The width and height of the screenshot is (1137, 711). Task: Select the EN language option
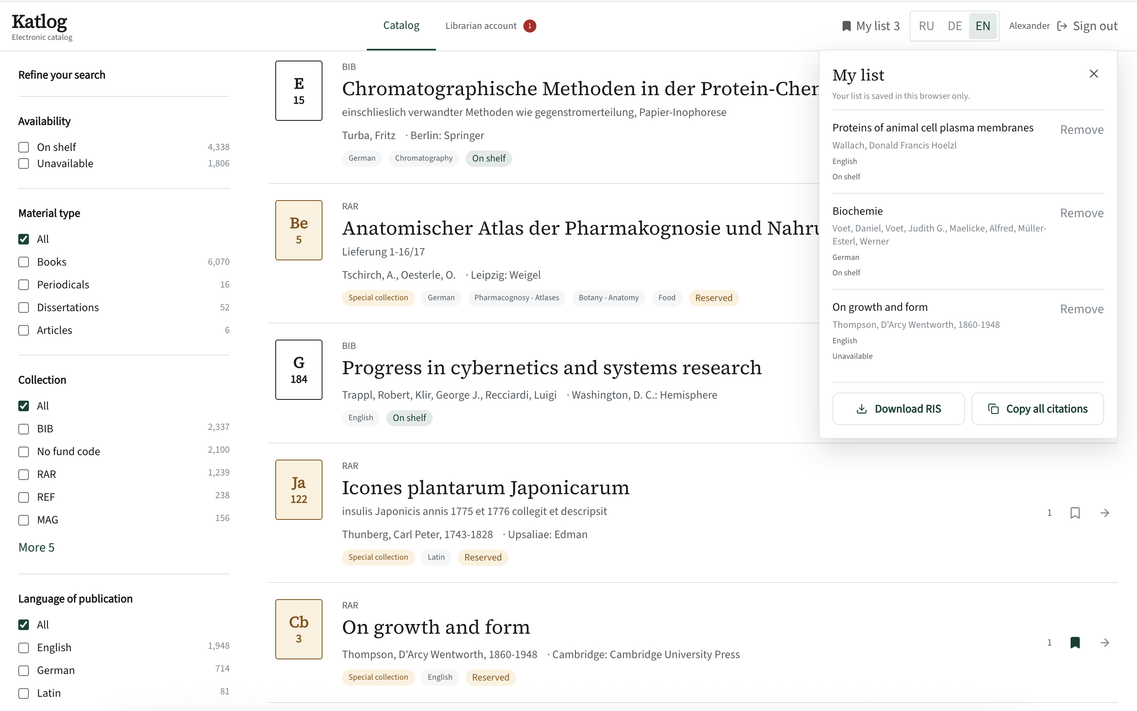click(982, 26)
